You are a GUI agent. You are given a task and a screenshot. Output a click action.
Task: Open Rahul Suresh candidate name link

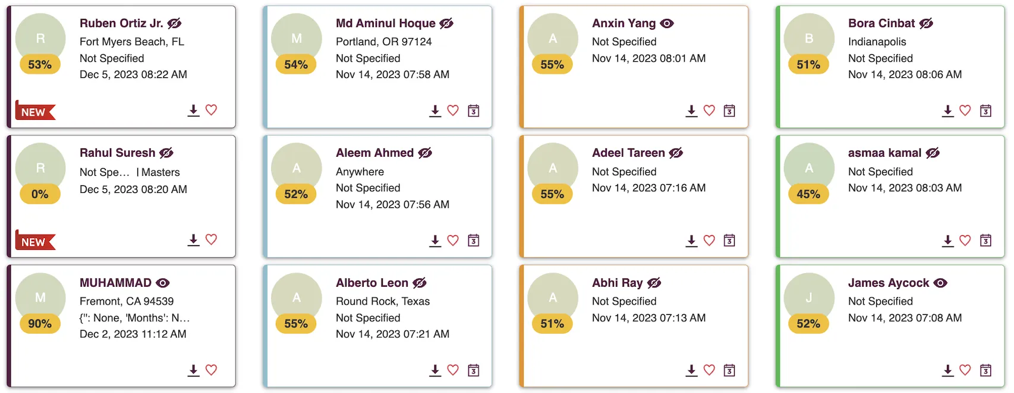(118, 153)
